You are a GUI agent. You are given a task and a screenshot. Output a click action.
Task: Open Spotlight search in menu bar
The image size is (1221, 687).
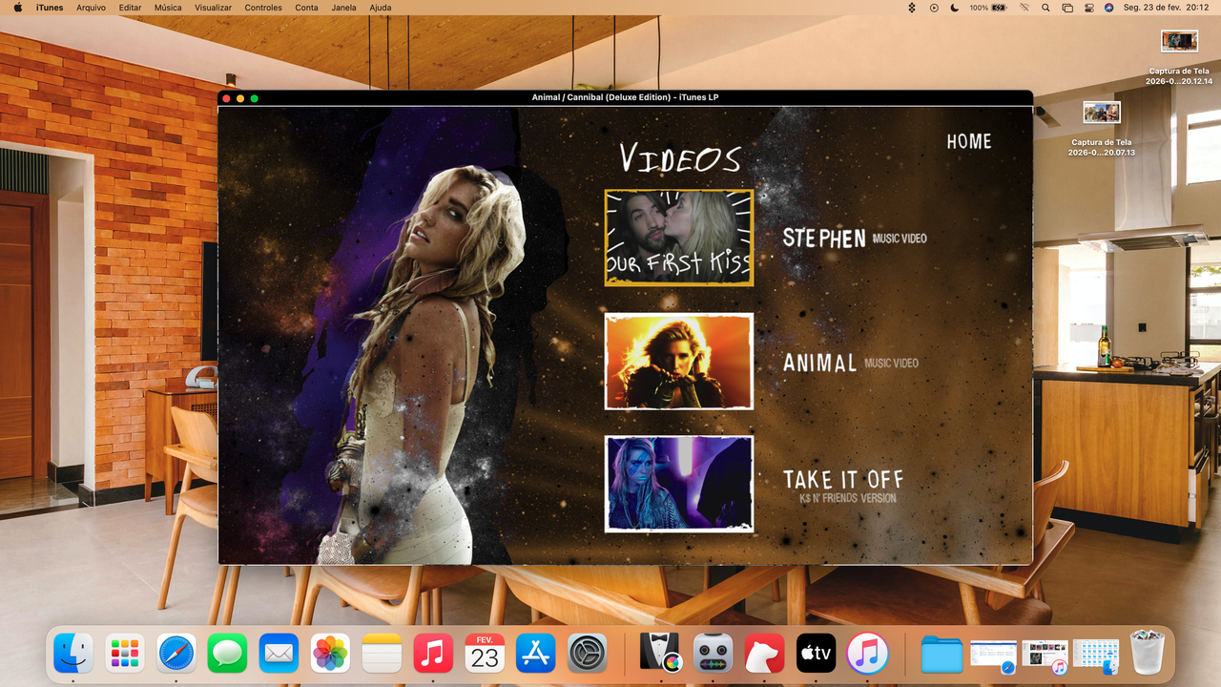[1045, 8]
